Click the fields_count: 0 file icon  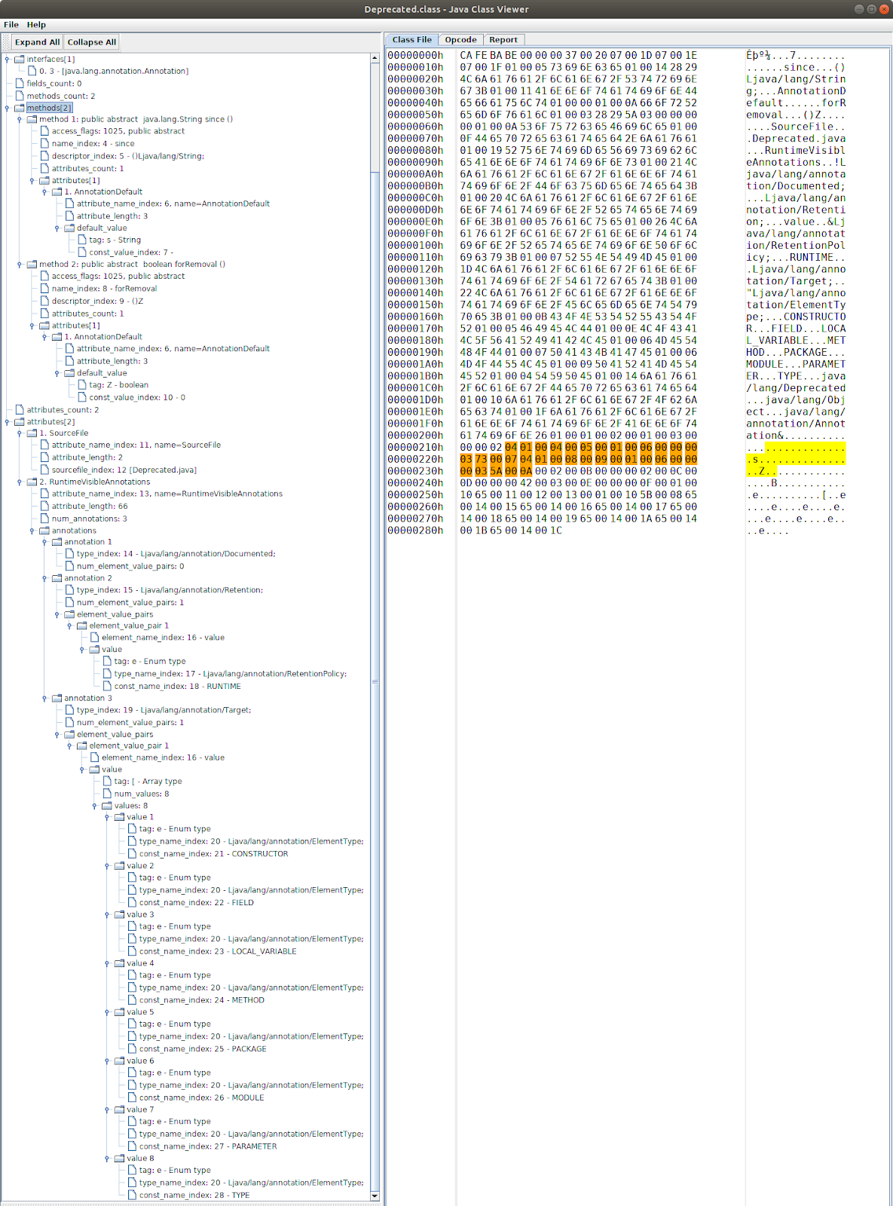pos(20,84)
